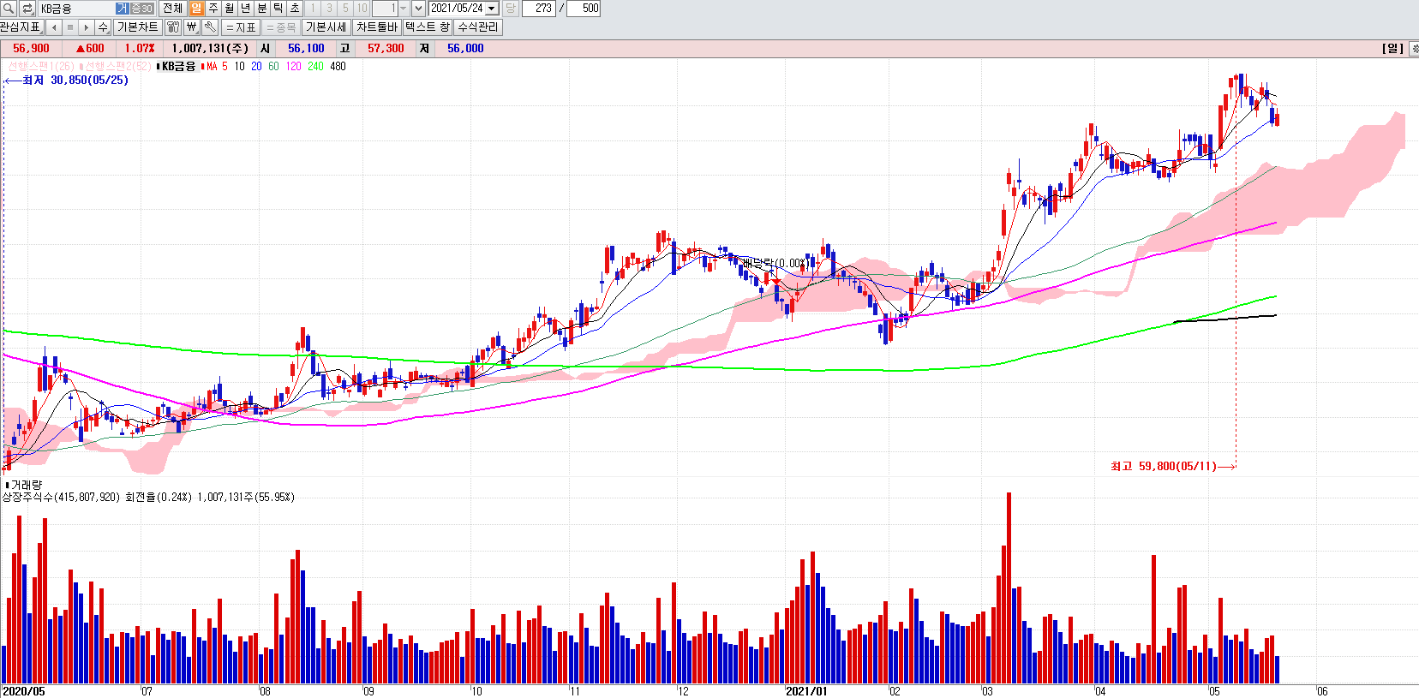Click the low price 56,000
Screen dimensions: 1419x698
coord(465,49)
